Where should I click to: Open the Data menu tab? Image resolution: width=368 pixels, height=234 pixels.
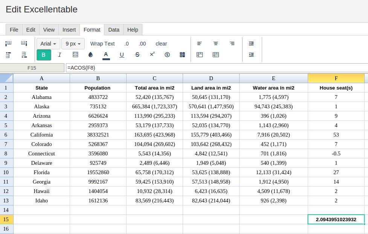[114, 30]
